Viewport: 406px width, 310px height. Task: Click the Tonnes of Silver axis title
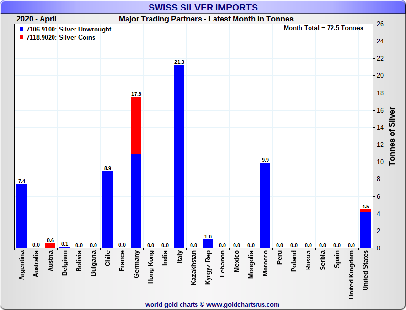tap(392, 136)
